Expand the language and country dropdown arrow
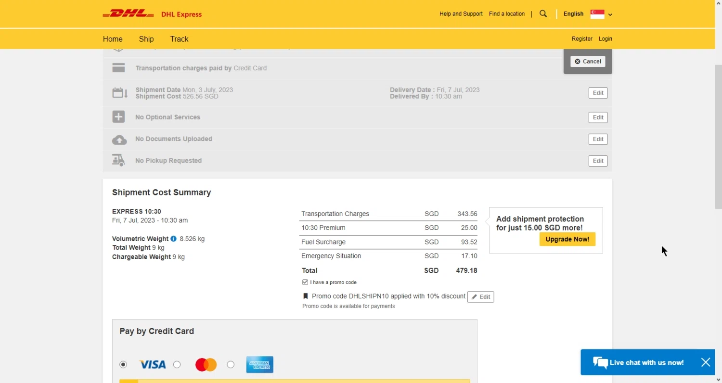 610,15
